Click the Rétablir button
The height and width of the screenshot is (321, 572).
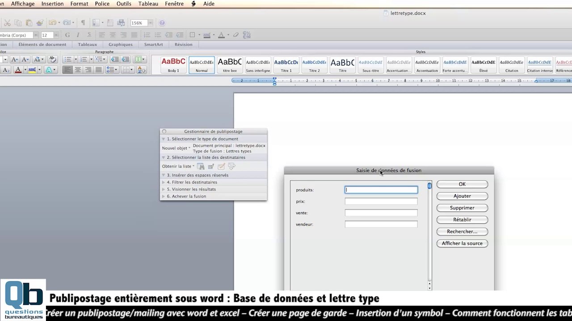coord(462,219)
